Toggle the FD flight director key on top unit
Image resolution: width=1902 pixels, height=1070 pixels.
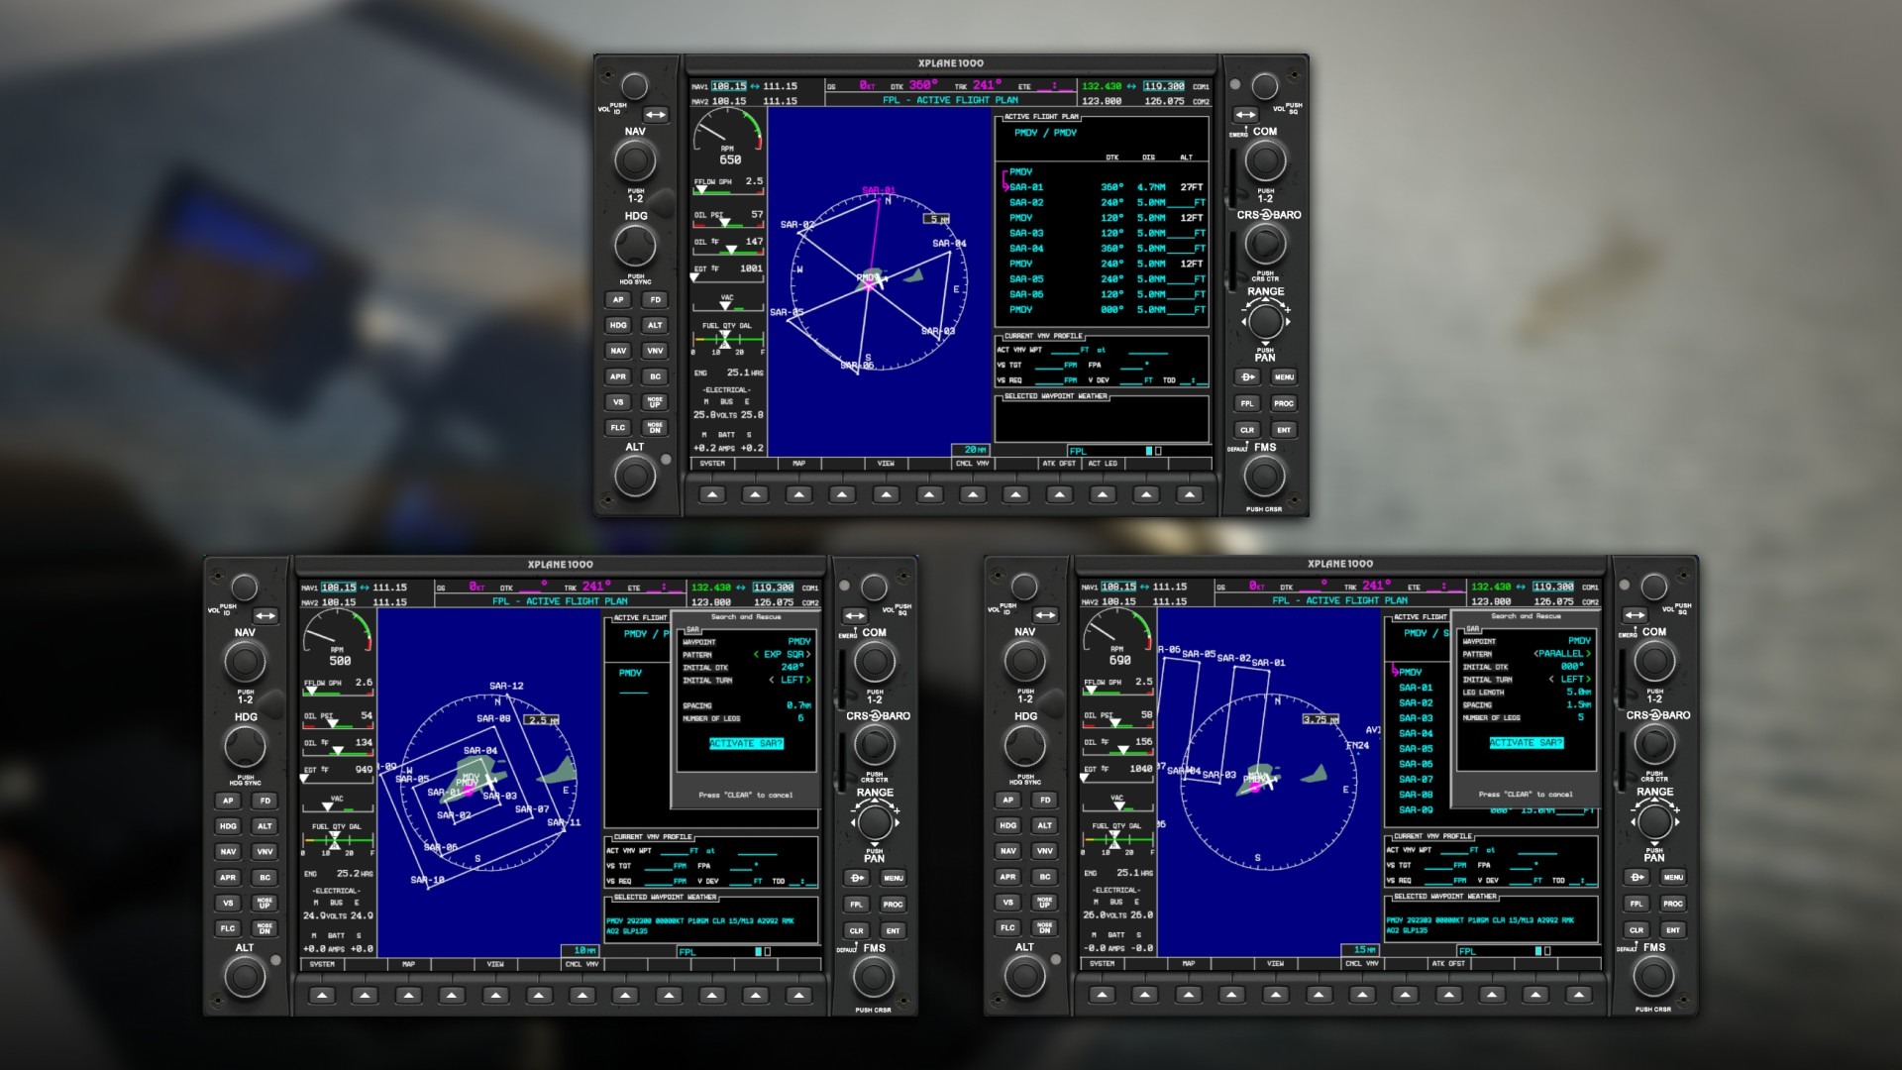655,299
